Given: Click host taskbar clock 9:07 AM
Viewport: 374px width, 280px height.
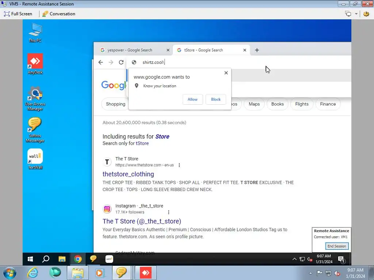Looking at the screenshot, I should (x=355, y=273).
